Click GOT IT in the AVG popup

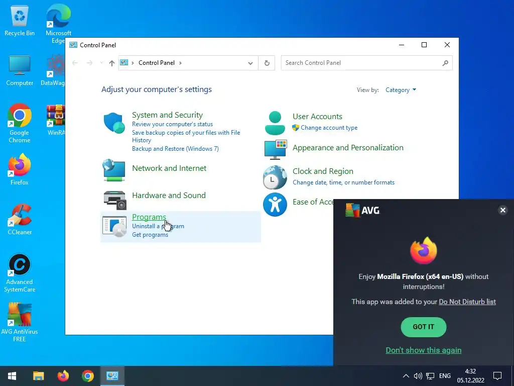[424, 327]
